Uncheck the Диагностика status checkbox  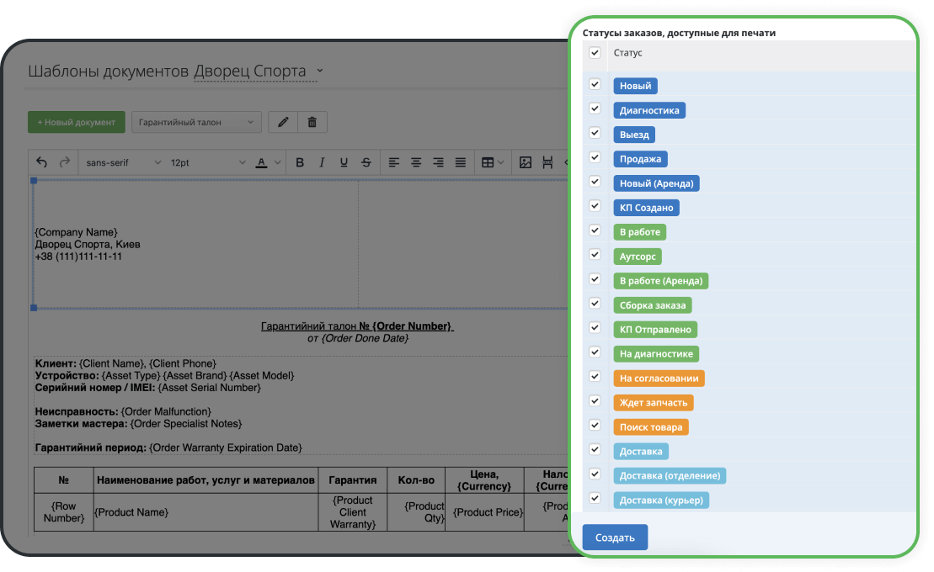coord(595,109)
